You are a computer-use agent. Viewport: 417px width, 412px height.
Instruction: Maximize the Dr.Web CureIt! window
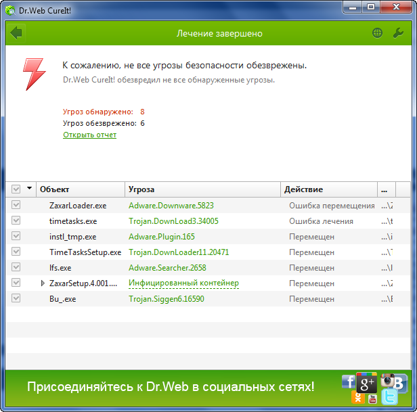tap(371, 7)
